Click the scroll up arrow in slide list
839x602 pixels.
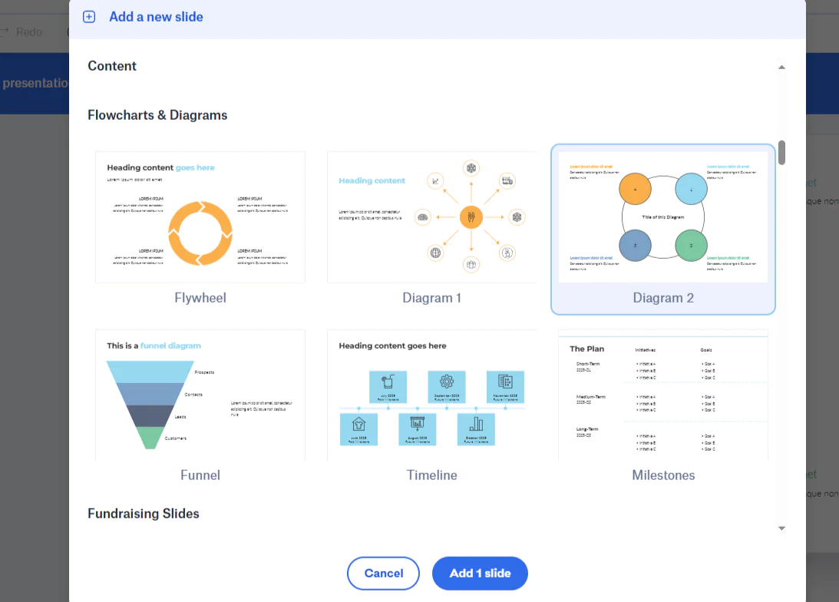click(x=781, y=68)
